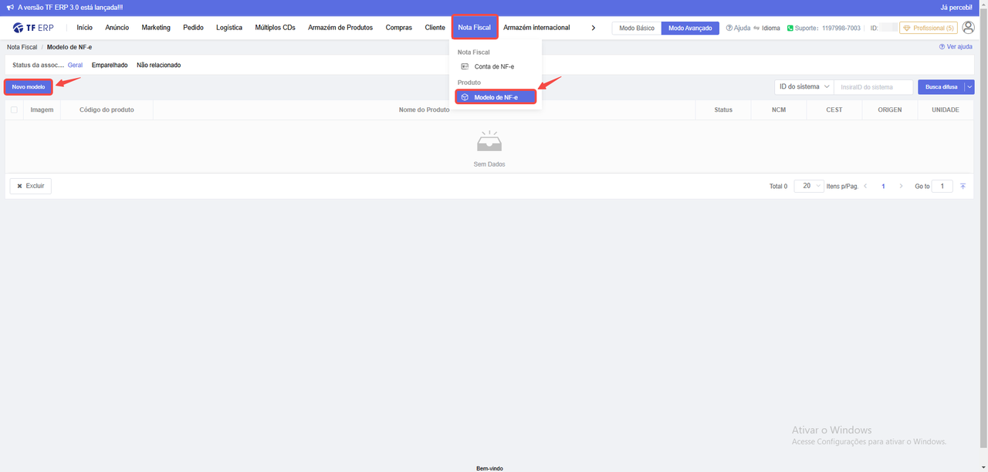This screenshot has height=472, width=988.
Task: Click the Conta de NF-e menu entry text
Action: coord(494,67)
